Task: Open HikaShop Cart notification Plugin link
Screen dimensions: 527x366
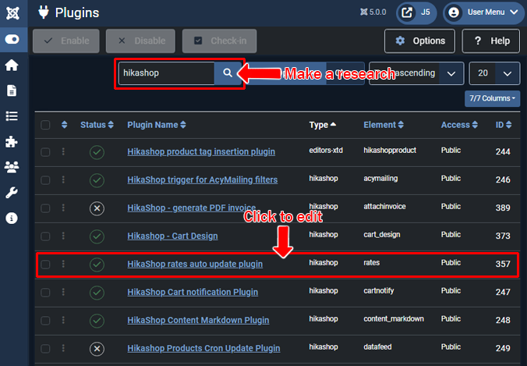Action: pos(193,293)
